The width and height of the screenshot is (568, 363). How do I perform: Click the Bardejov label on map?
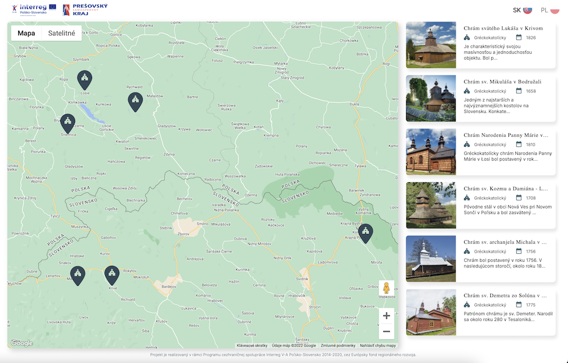pos(169,286)
